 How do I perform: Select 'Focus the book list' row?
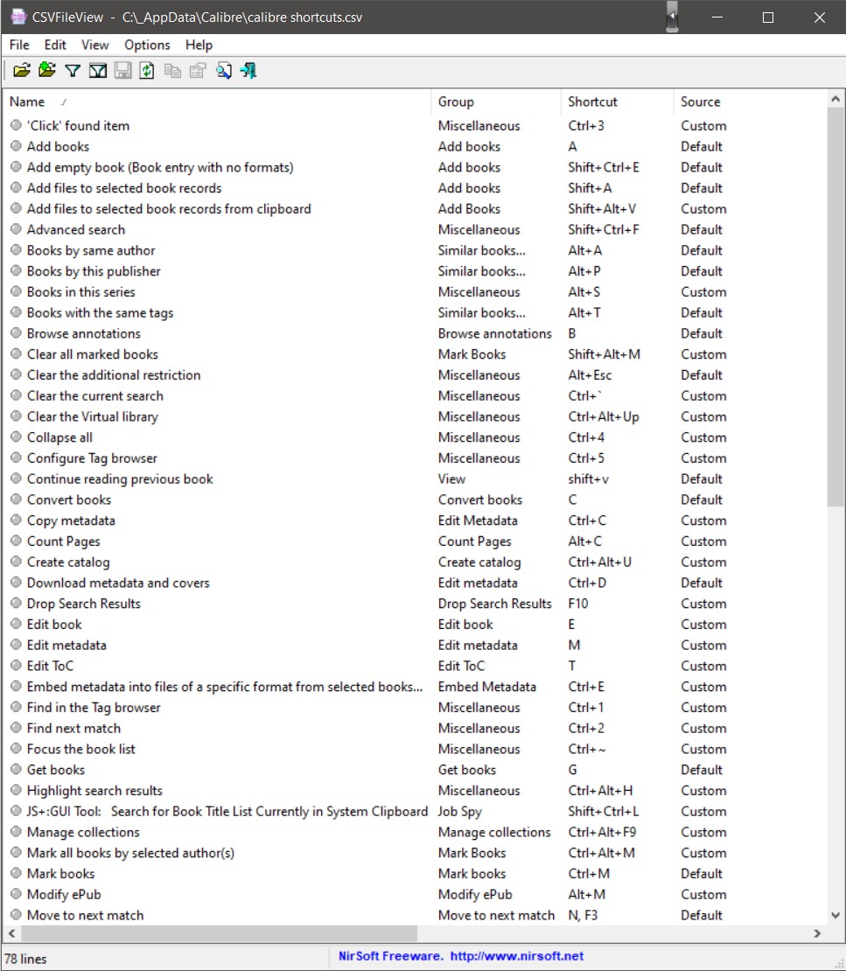click(415, 749)
